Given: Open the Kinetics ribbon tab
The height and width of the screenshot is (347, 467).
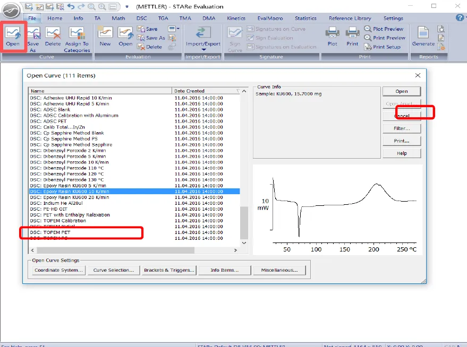Looking at the screenshot, I should 236,18.
